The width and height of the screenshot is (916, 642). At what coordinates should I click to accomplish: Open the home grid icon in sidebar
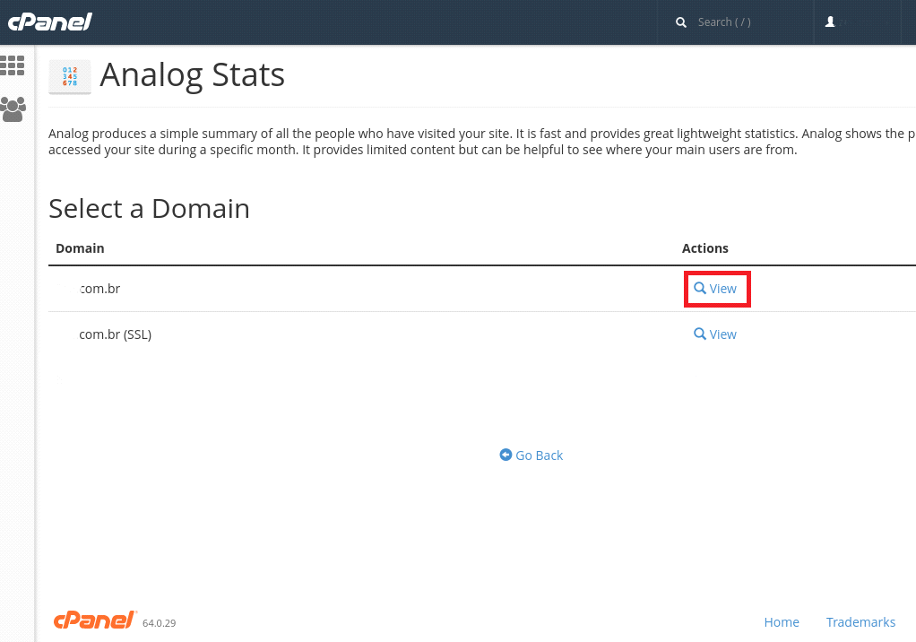coord(13,65)
